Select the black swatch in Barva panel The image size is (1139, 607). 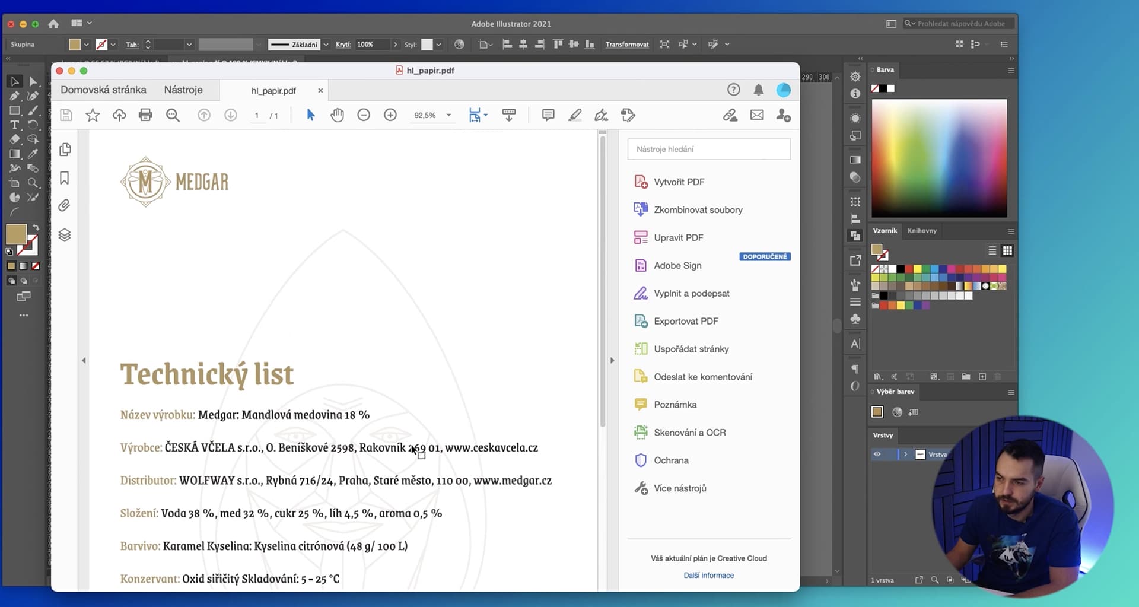coord(883,88)
